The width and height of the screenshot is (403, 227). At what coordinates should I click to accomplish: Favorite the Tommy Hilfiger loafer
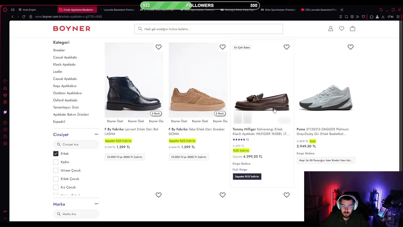[287, 47]
